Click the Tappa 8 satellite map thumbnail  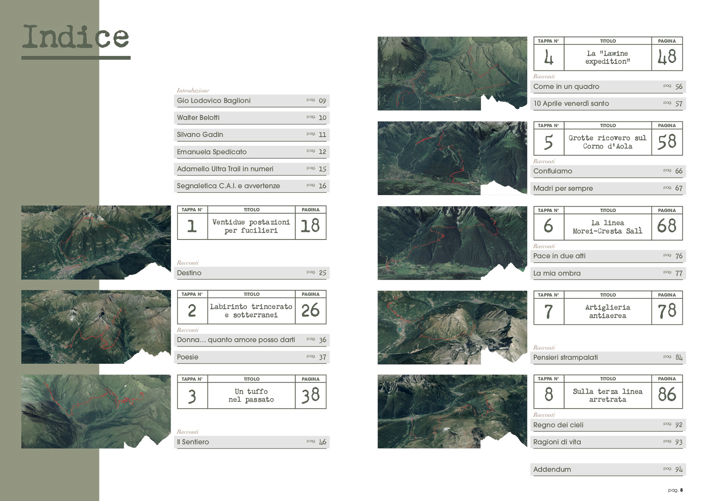click(452, 412)
